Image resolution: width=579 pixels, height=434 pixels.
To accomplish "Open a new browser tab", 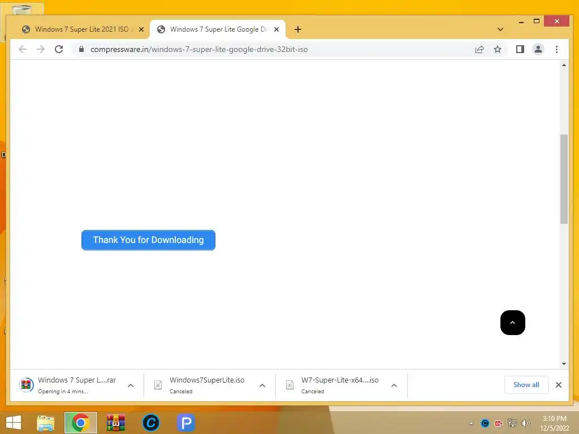I will pos(298,29).
